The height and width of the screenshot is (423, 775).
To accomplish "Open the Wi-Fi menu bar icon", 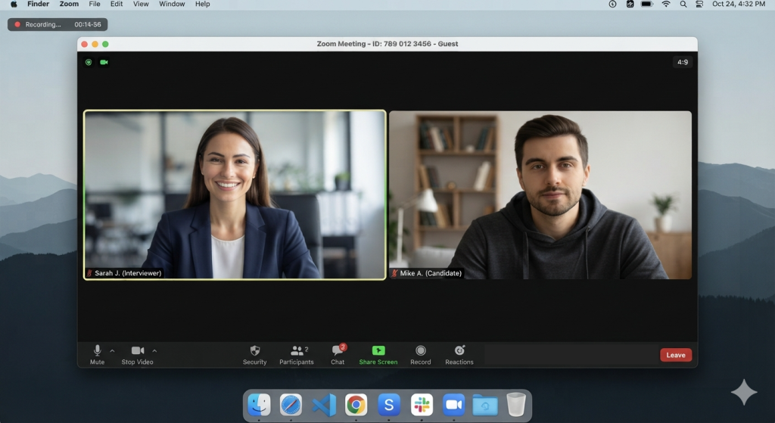I will 666,4.
